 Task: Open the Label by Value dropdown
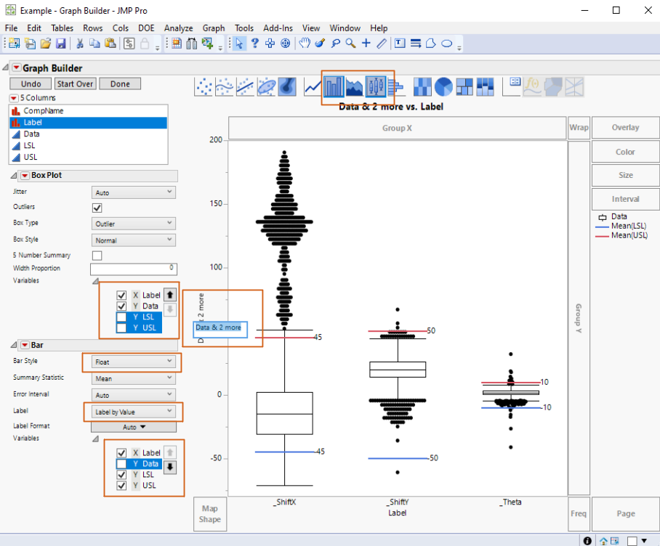pos(134,412)
